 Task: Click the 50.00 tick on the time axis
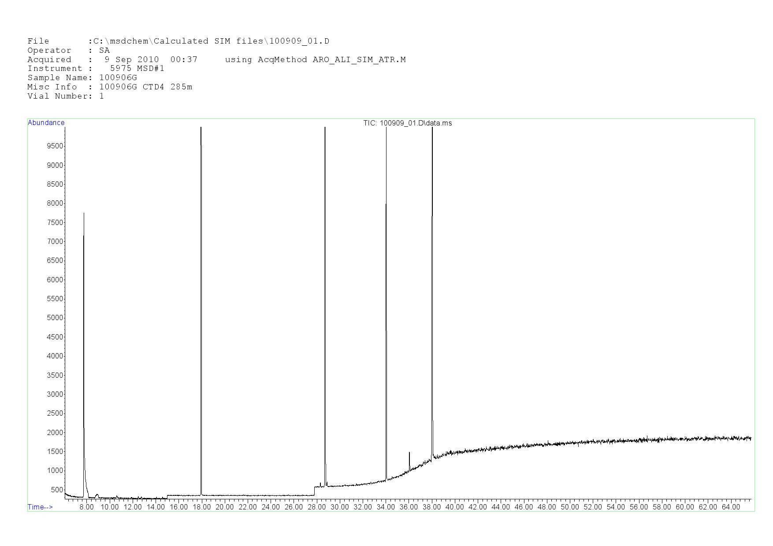click(569, 507)
